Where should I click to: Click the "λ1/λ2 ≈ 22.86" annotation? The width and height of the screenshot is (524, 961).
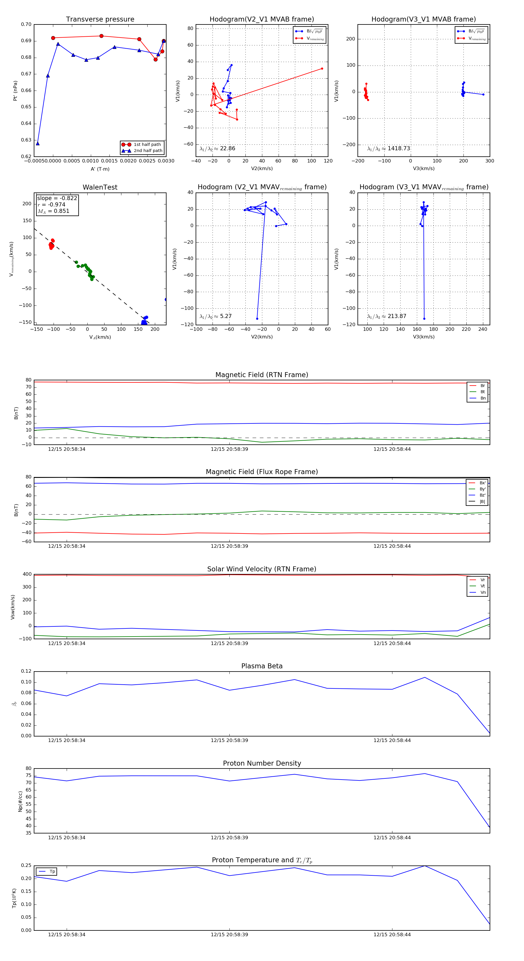217,149
